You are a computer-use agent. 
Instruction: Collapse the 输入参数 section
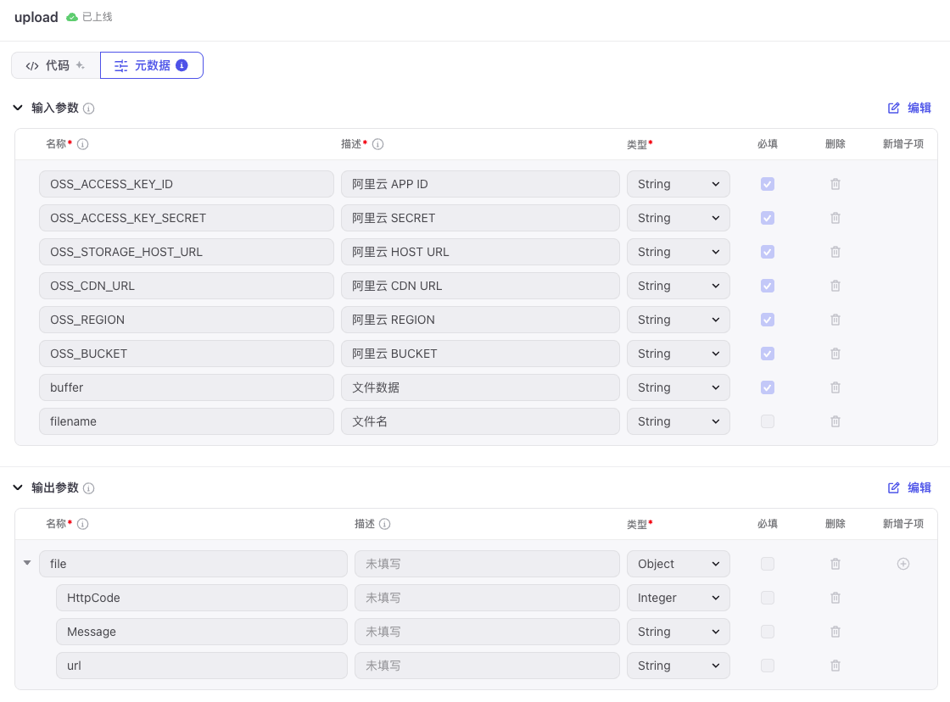point(18,108)
